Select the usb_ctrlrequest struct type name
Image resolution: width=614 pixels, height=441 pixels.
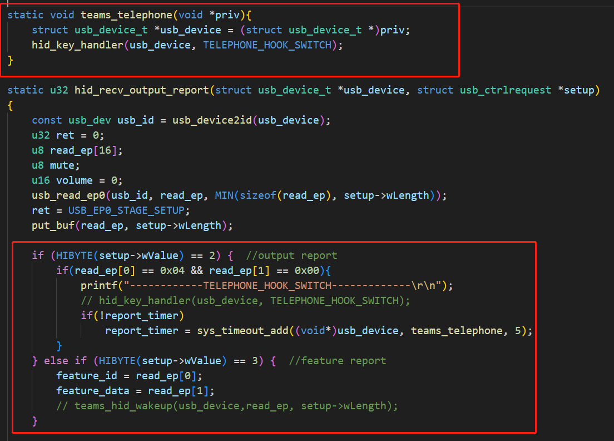505,90
